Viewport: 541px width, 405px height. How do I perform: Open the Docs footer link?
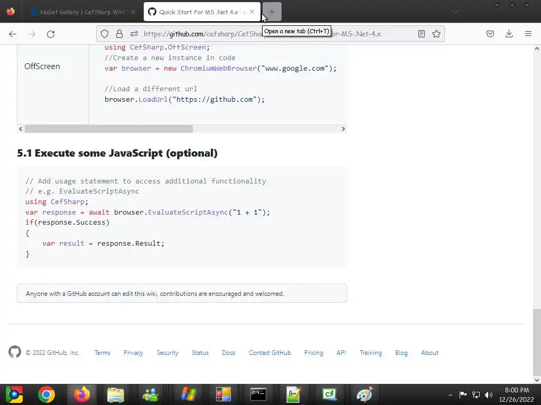click(x=228, y=353)
